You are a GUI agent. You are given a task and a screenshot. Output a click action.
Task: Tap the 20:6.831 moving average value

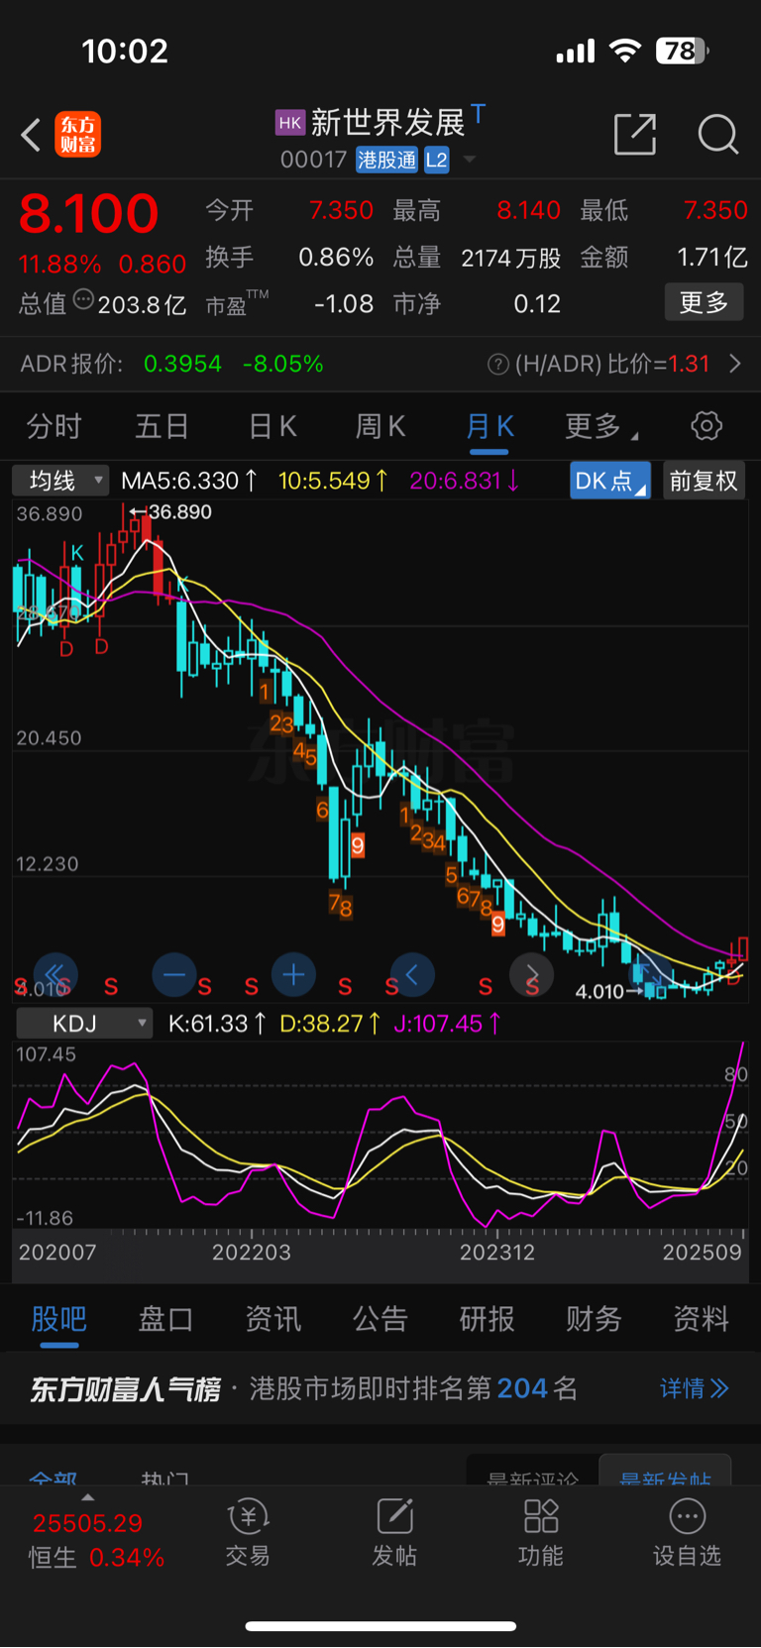[x=465, y=481]
